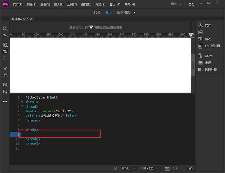Open the Live View dropdown arrow
This screenshot has width=225, height=173.
tap(135, 12)
